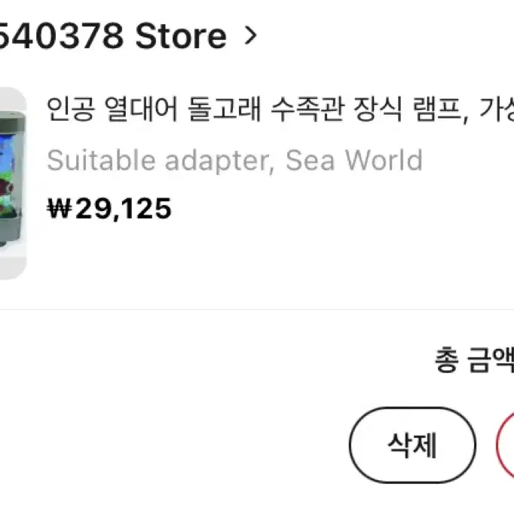Click the 540378 seller number

pos(62,35)
